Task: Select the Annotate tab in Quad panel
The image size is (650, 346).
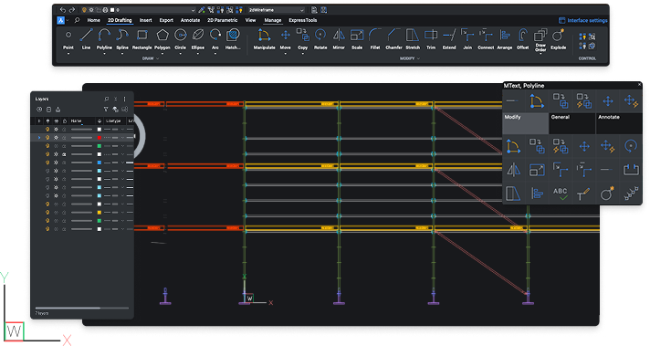Action: point(619,123)
